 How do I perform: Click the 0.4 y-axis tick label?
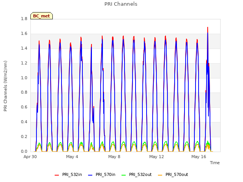click(24, 122)
